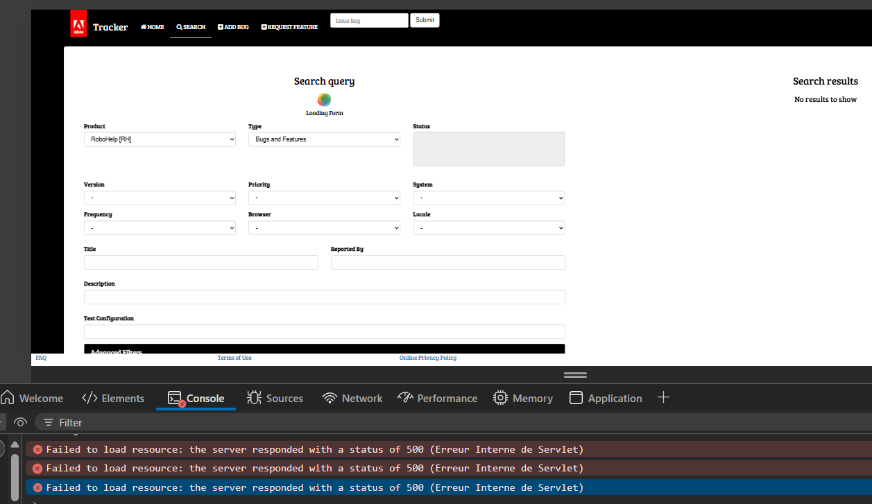Click the REQUEST FEATURE plus icon
872x504 pixels.
(x=264, y=27)
